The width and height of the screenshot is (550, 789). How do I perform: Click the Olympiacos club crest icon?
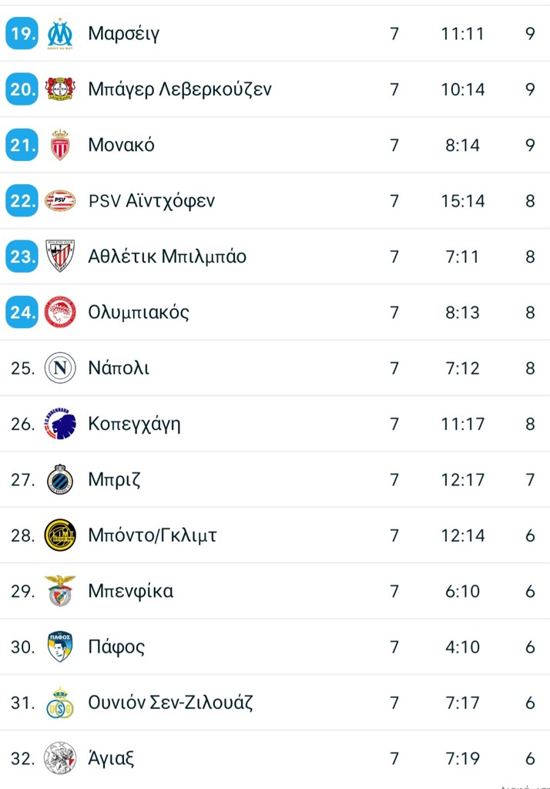[x=59, y=312]
